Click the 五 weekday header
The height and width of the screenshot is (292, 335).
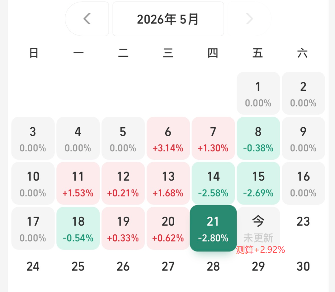258,53
